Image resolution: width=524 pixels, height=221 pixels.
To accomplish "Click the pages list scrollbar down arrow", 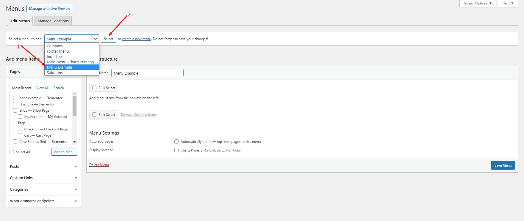I will [75, 142].
